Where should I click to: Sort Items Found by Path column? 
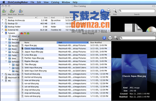(x=73, y=42)
